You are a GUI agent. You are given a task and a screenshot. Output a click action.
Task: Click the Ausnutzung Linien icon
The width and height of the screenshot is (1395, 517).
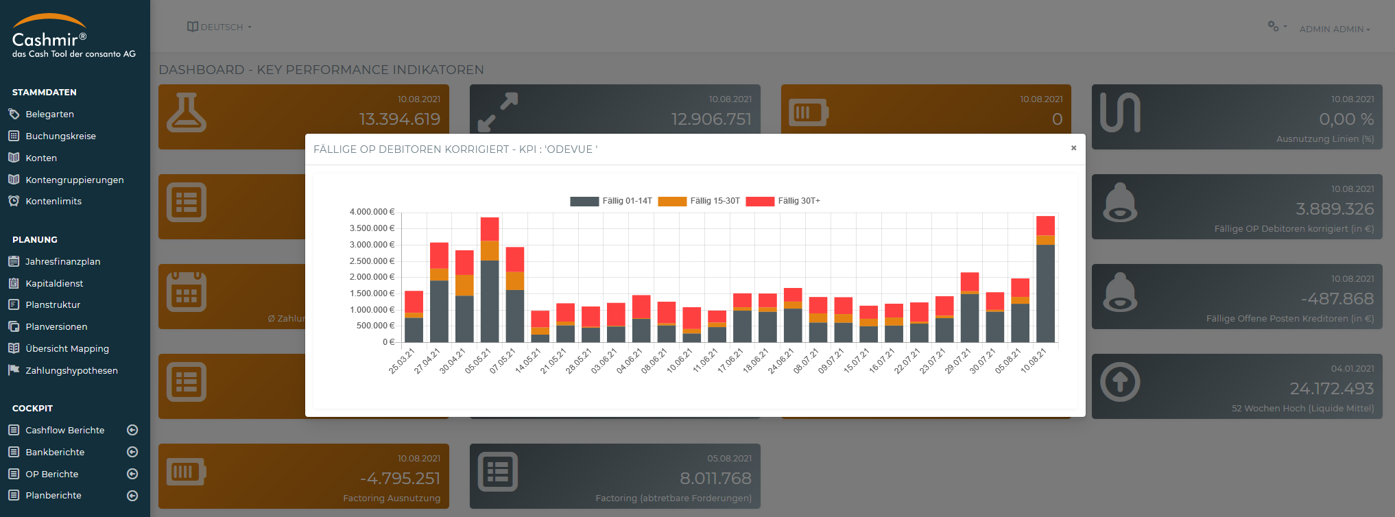[1120, 112]
